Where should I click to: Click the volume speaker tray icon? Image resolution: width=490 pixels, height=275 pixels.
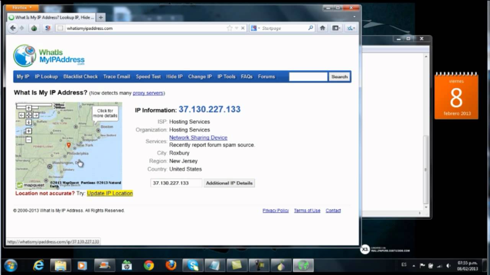[x=448, y=265]
